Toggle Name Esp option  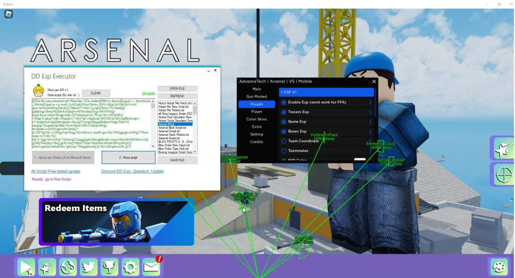coord(284,122)
